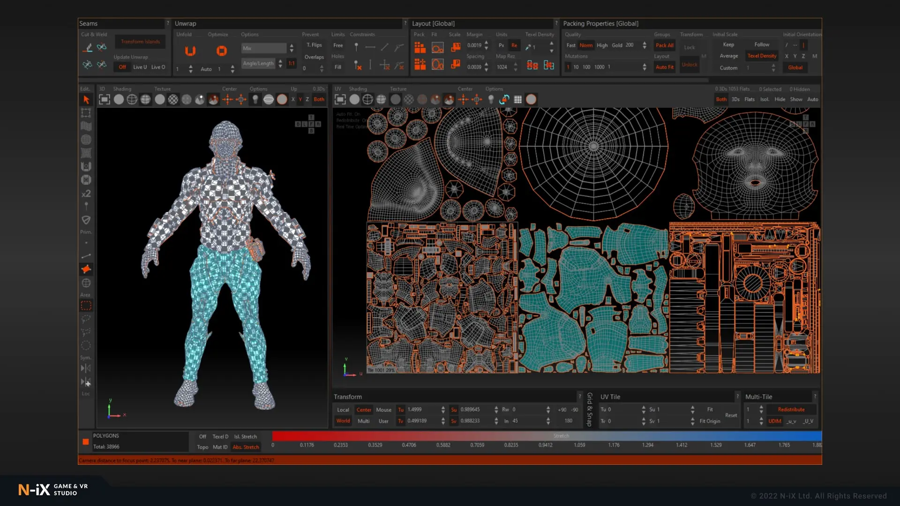The image size is (900, 506).
Task: Select the arrow selection tool in Edit sidebar
Action: click(86, 99)
